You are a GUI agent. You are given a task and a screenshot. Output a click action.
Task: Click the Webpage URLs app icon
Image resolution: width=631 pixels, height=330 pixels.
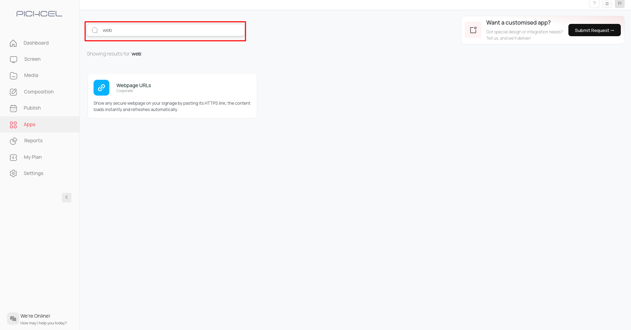click(x=101, y=88)
